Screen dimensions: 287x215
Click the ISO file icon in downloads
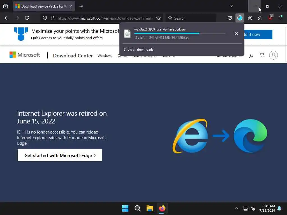pyautogui.click(x=128, y=34)
